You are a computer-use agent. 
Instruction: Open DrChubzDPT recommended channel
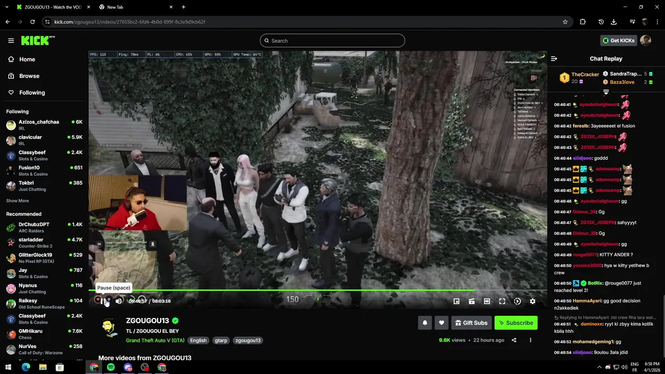click(x=44, y=228)
